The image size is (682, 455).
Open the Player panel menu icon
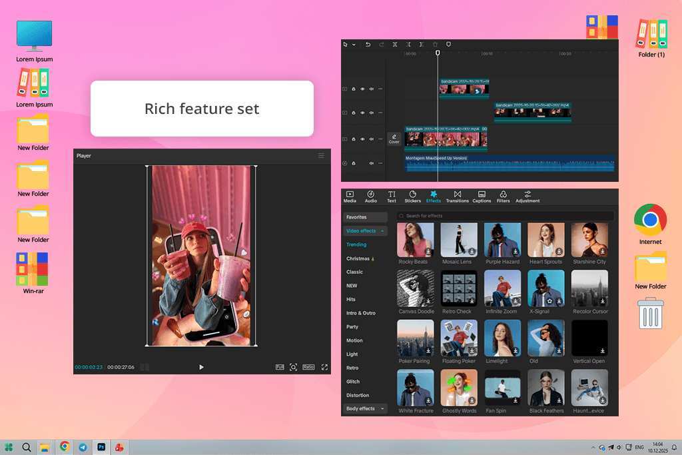tap(321, 156)
